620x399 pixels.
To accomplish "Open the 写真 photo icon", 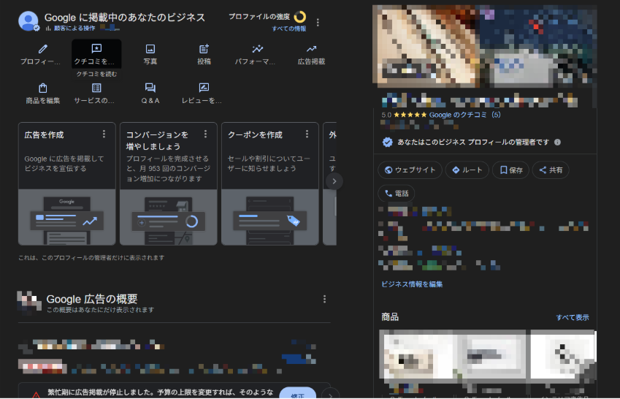I will point(150,49).
